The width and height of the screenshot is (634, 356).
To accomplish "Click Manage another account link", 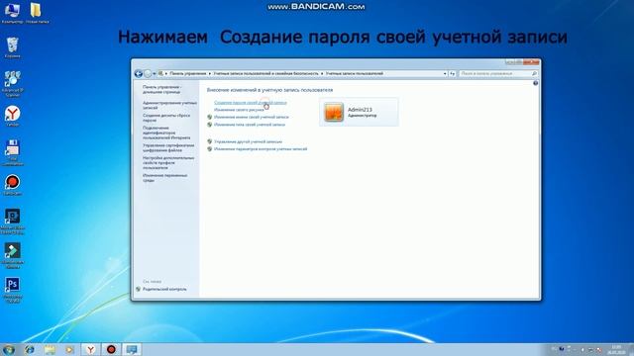I will (248, 141).
